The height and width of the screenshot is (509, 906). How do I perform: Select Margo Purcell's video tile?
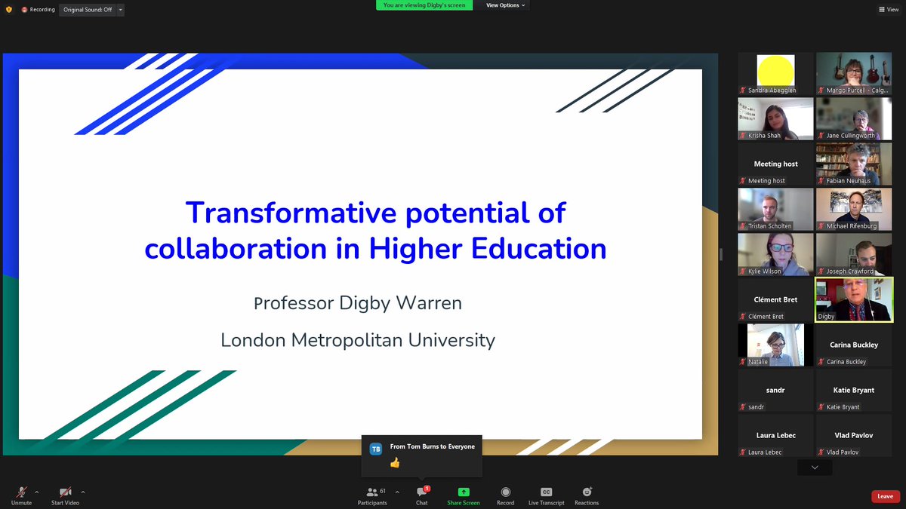[x=854, y=74]
